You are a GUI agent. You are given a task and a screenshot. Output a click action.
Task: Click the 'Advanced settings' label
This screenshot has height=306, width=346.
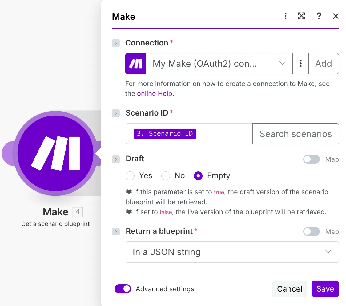(165, 289)
